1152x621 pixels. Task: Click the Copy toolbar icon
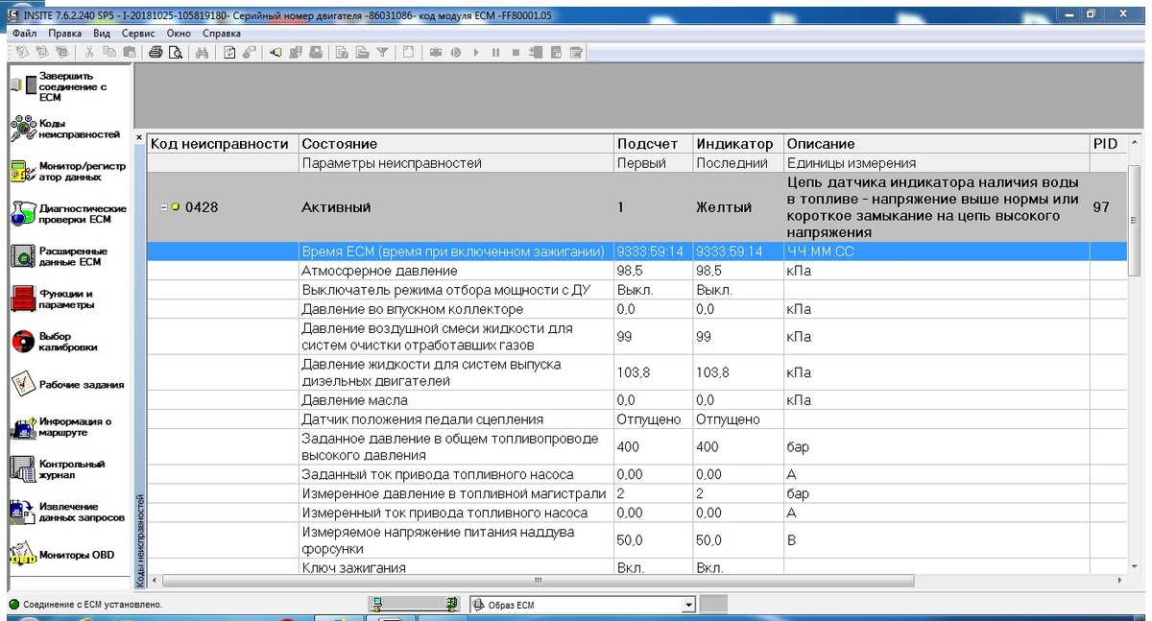pyautogui.click(x=109, y=53)
